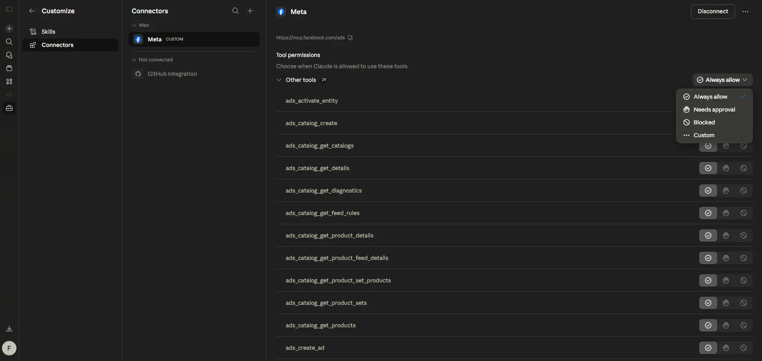Copy the mcp.facebook.com/ads URL
Image resolution: width=762 pixels, height=361 pixels.
coord(350,38)
